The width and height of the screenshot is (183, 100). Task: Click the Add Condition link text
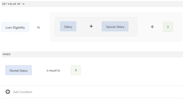pyautogui.click(x=23, y=92)
